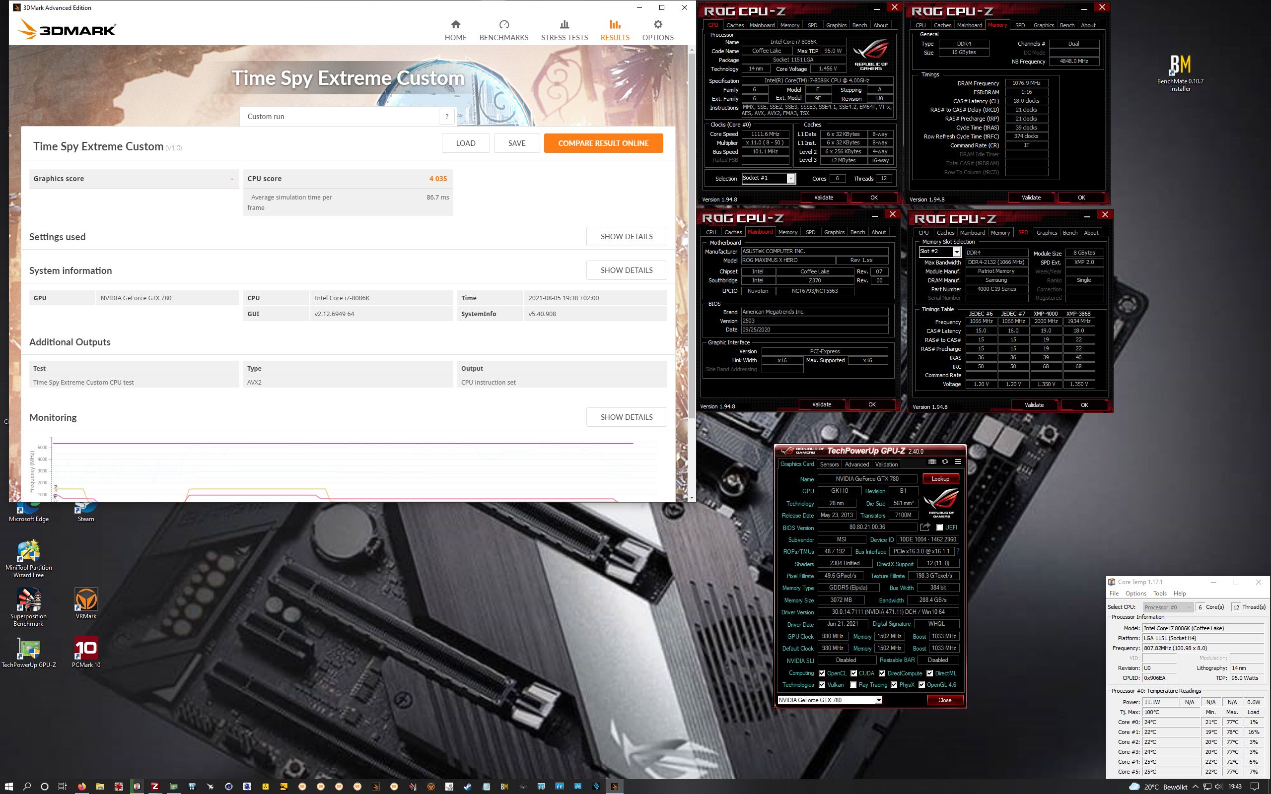Toggle DirectCompute checkbox in GPU-Z
This screenshot has height=794, width=1271.
pos(882,673)
